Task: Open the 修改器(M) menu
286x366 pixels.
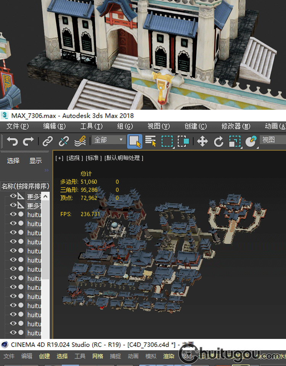Action: tap(235, 126)
